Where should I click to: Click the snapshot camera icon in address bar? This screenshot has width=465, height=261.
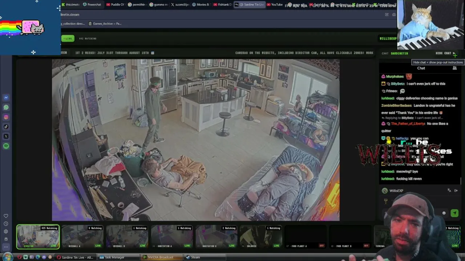(x=394, y=14)
